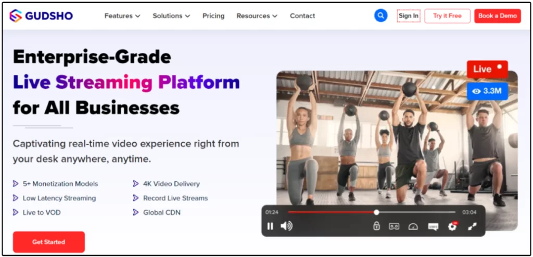The height and width of the screenshot is (257, 533).
Task: Click the Gudsho logo icon
Action: [x=15, y=16]
